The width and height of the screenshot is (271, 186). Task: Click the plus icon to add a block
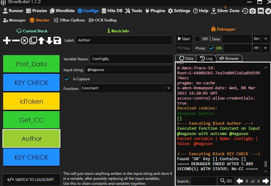click(x=7, y=40)
